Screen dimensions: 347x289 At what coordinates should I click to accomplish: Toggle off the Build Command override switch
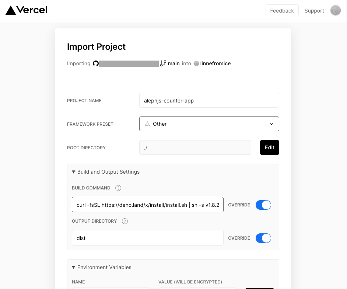(263, 205)
